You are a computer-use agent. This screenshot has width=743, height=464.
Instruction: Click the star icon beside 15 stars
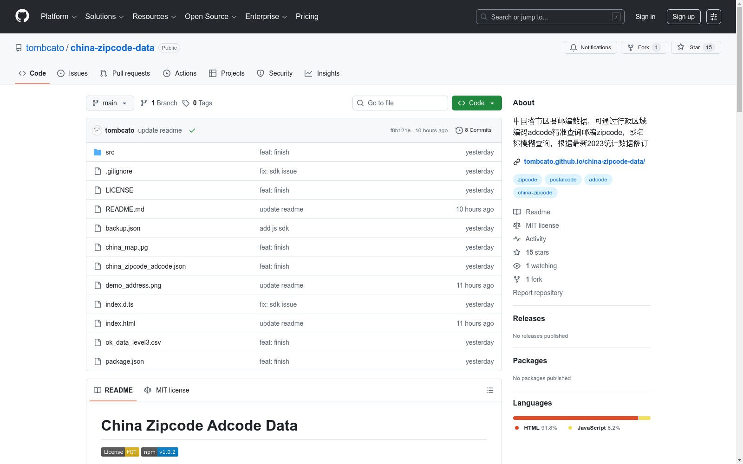pos(517,252)
